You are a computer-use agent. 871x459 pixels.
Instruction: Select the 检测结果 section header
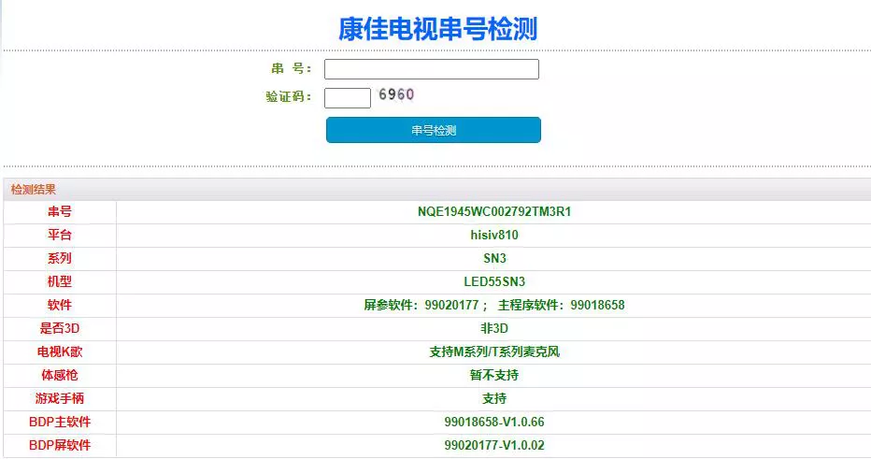(34, 190)
